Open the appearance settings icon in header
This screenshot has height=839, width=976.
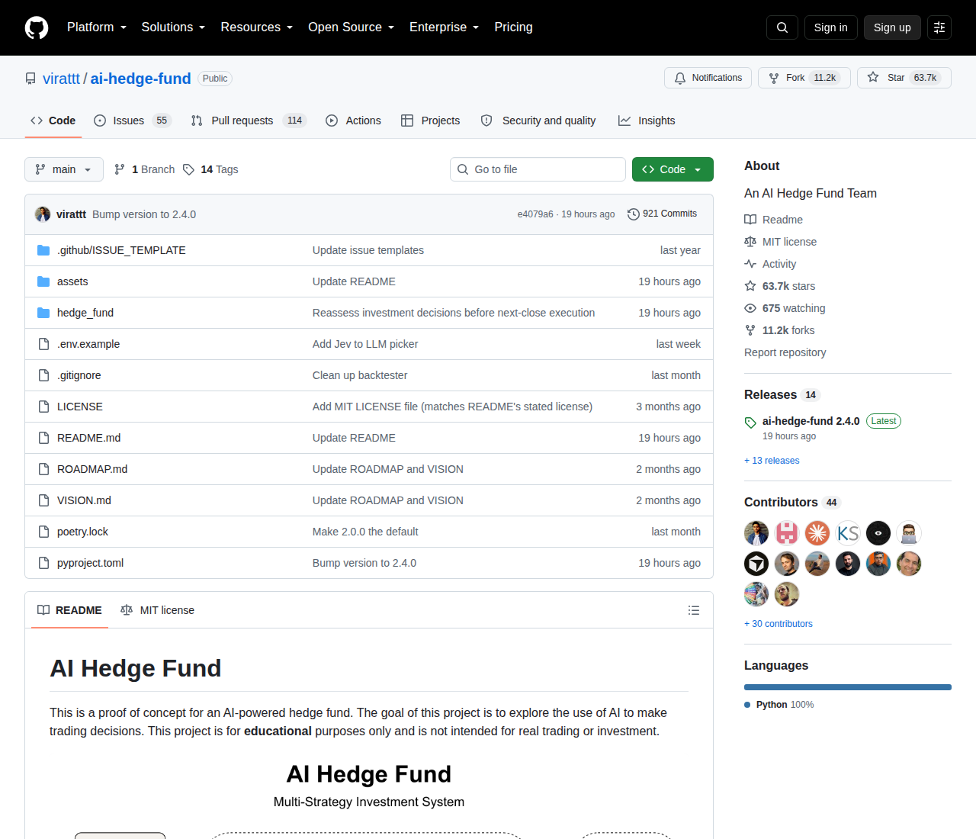click(x=939, y=27)
